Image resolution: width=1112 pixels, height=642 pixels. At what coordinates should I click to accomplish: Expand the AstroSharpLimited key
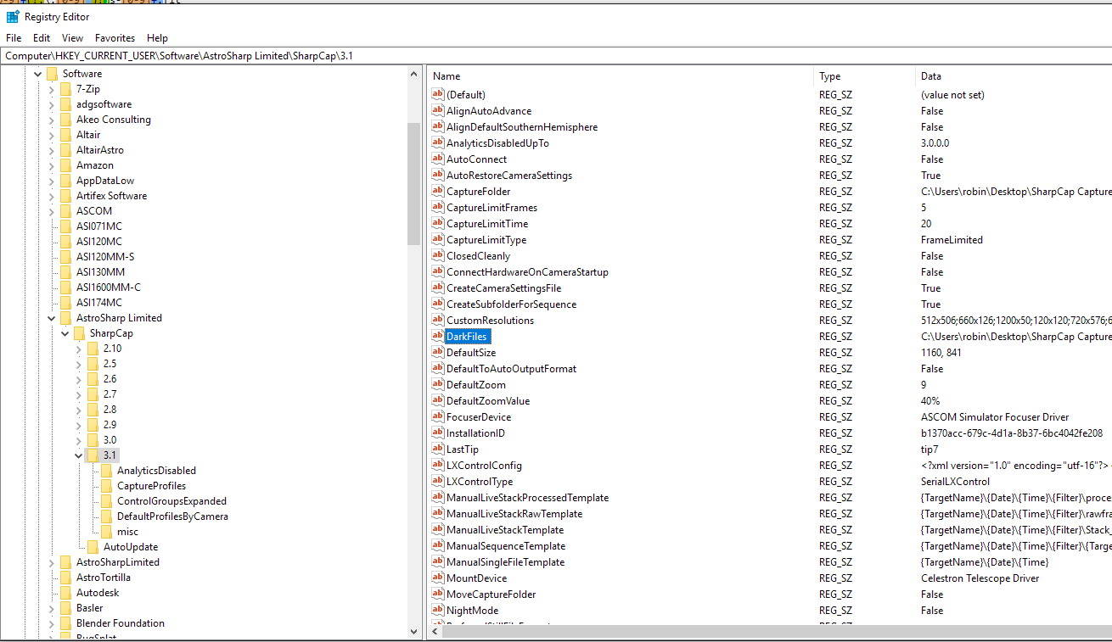tap(51, 562)
